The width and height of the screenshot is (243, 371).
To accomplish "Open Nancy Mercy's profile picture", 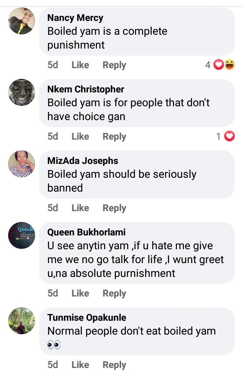I will 22,21.
